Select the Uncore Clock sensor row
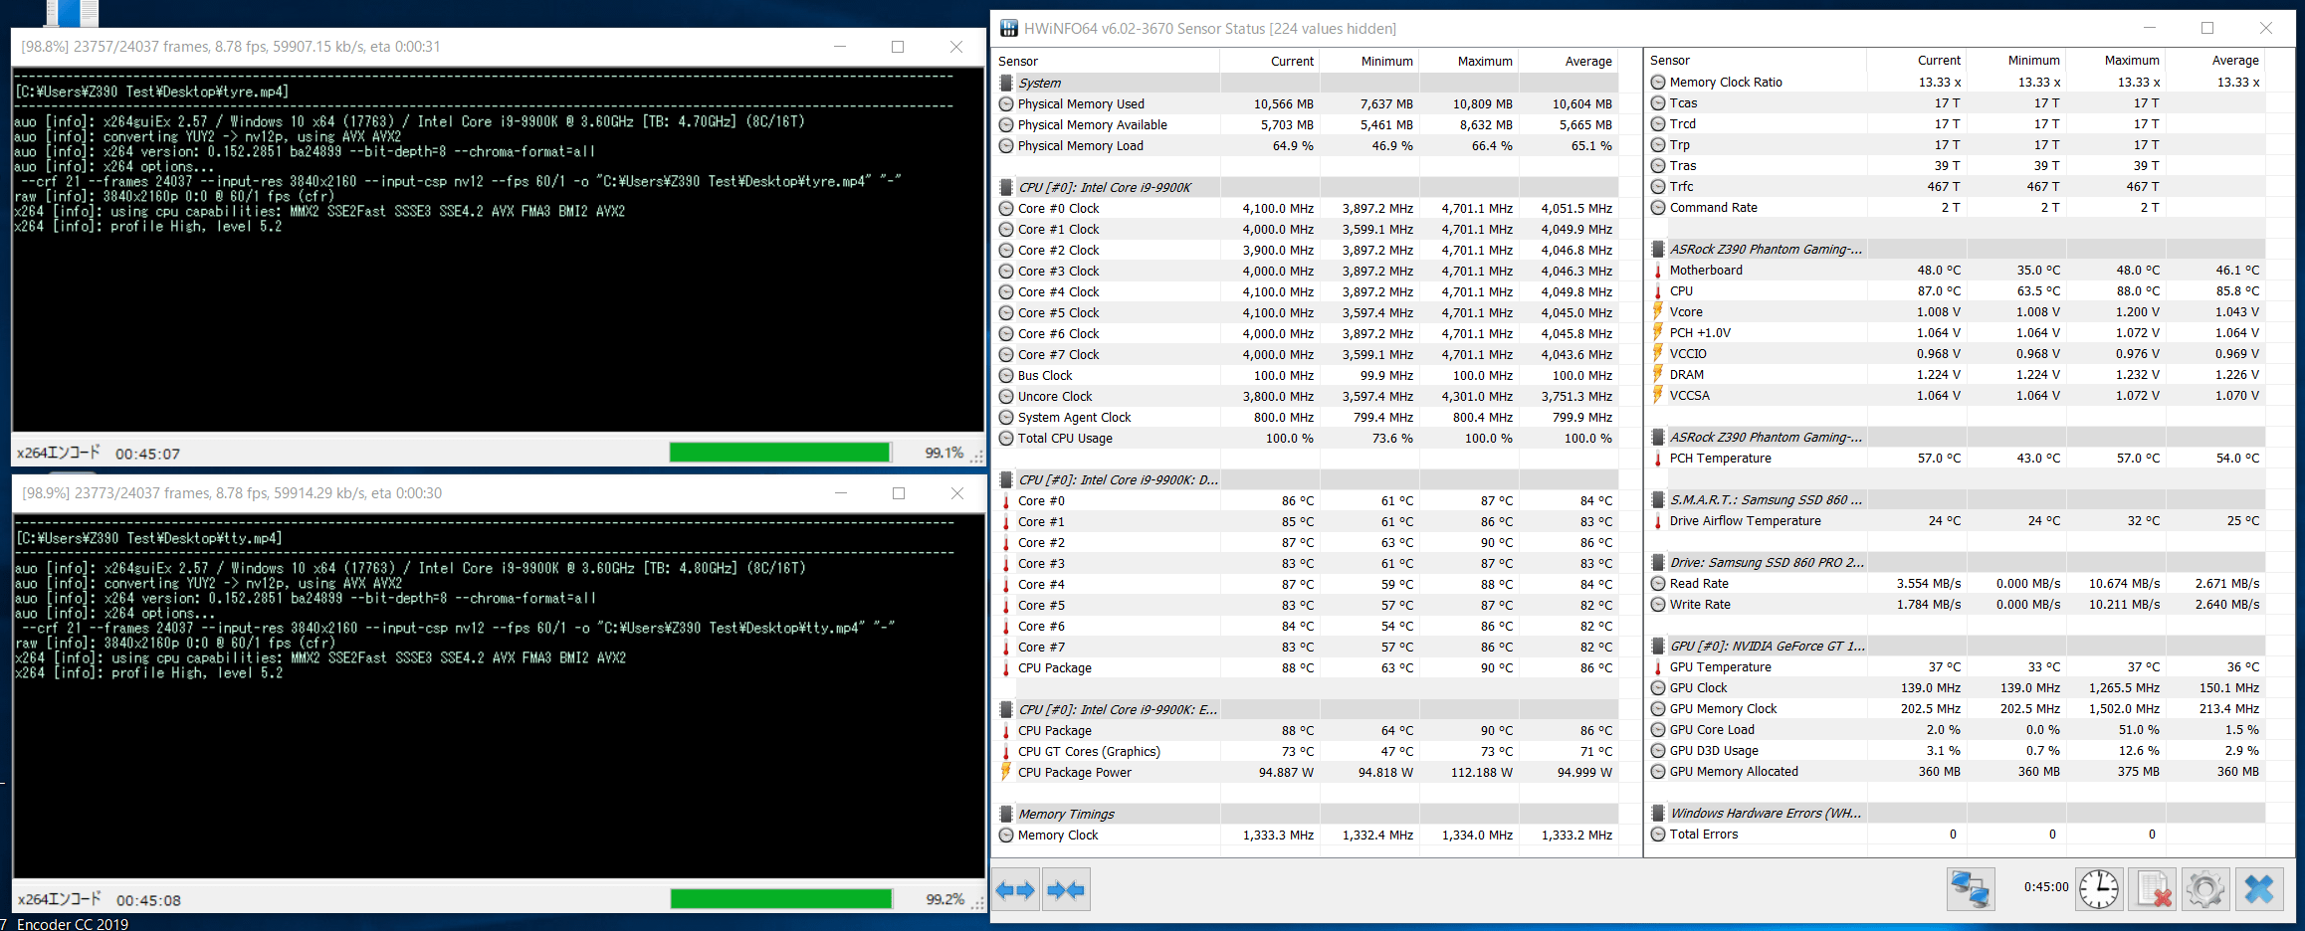The height and width of the screenshot is (931, 2305). click(x=1307, y=396)
